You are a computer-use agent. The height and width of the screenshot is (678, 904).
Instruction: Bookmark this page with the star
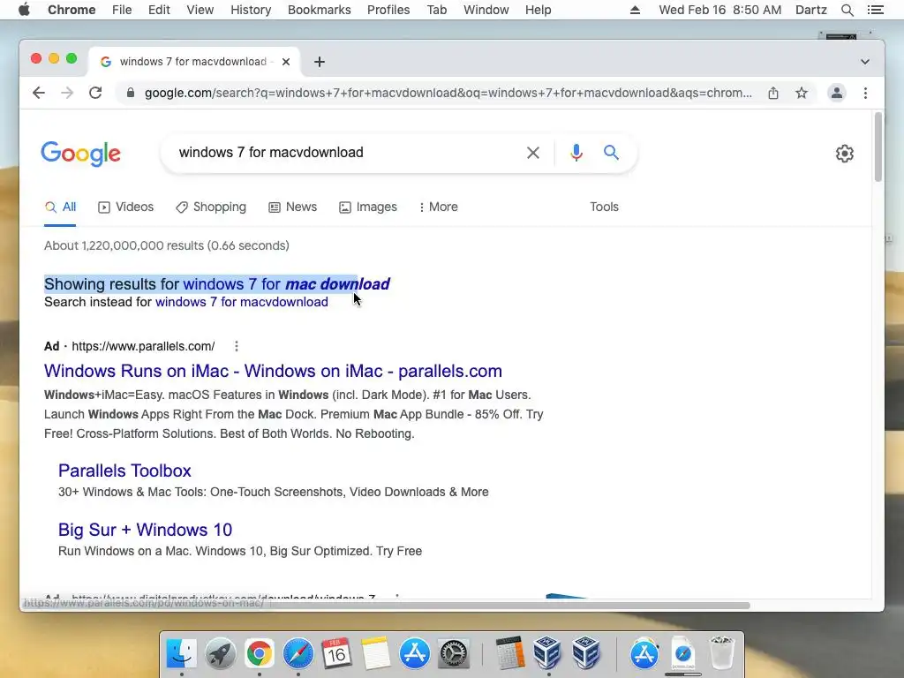click(x=802, y=93)
